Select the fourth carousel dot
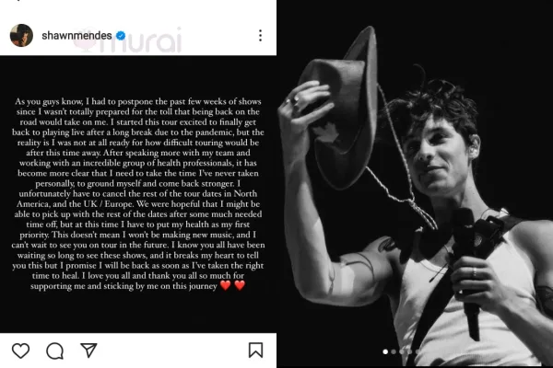This screenshot has width=553, height=368. tap(410, 351)
